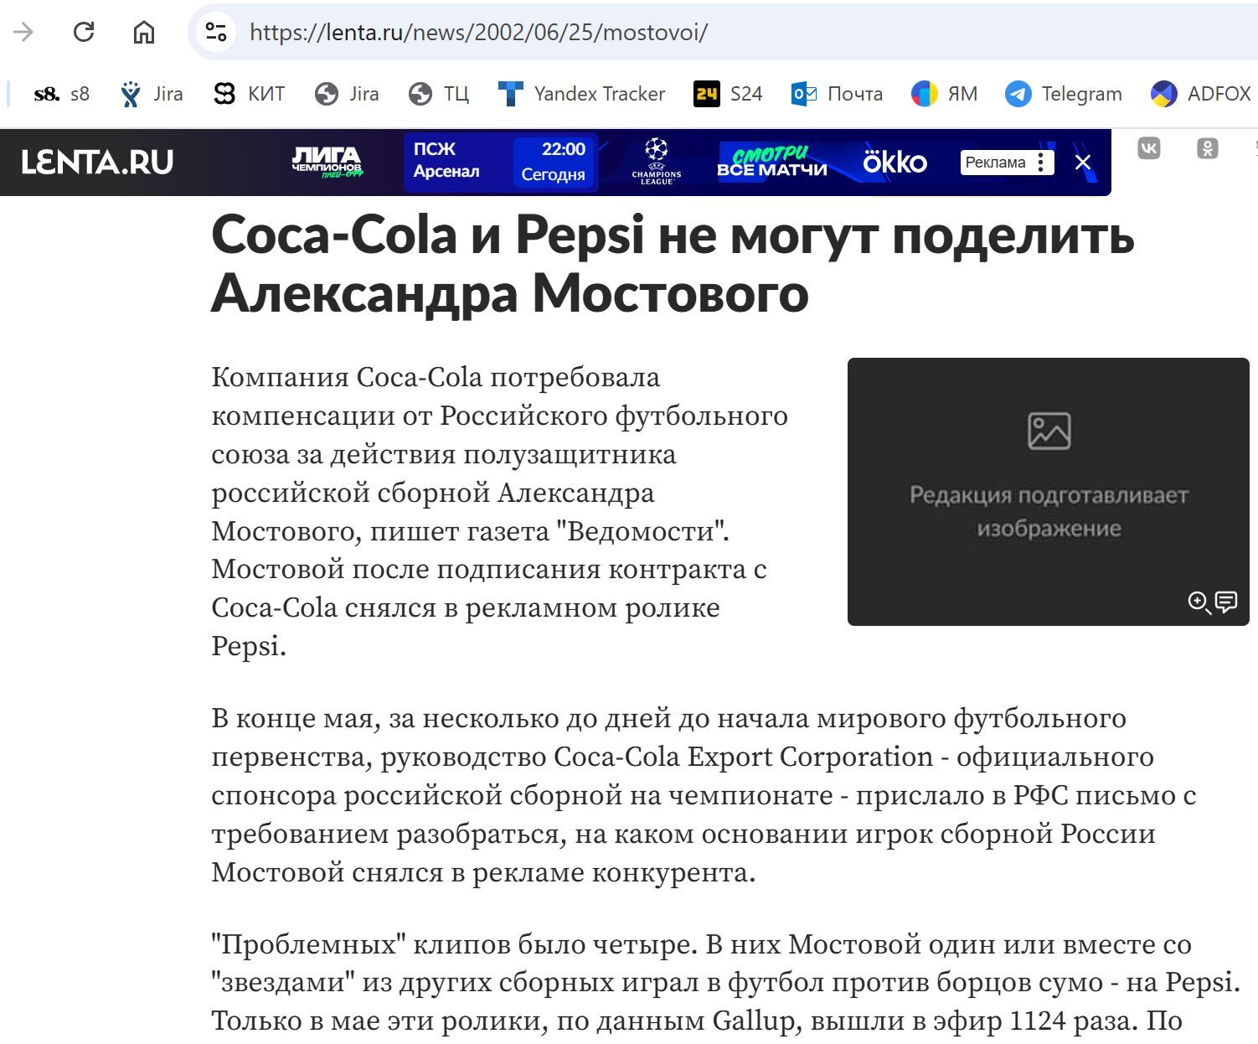Go to LENTA.RU homepage via logo
Screen dimensions: 1258x1044
click(97, 162)
